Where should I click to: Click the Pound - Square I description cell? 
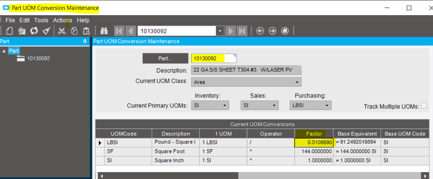pos(176,143)
